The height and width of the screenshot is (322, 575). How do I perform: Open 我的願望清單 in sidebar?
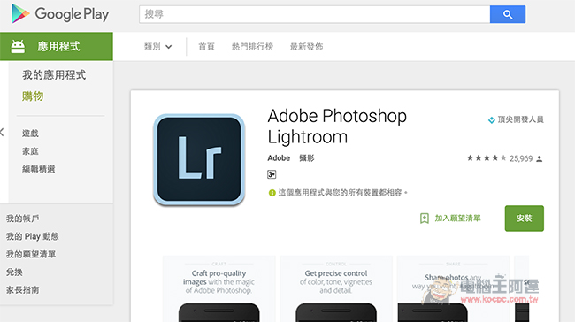pos(31,254)
